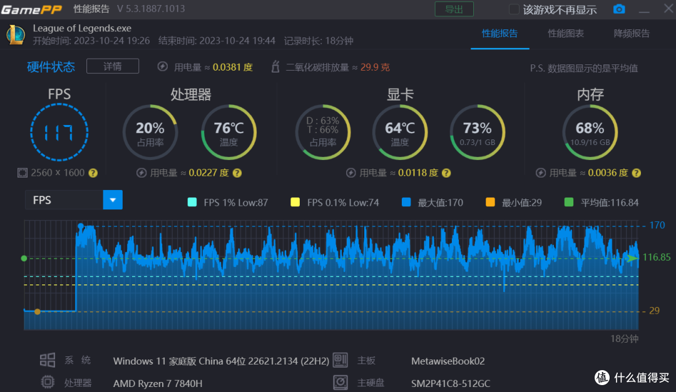Click the 硬件状态 heading
Screen dimensions: 676x392
pyautogui.click(x=51, y=67)
